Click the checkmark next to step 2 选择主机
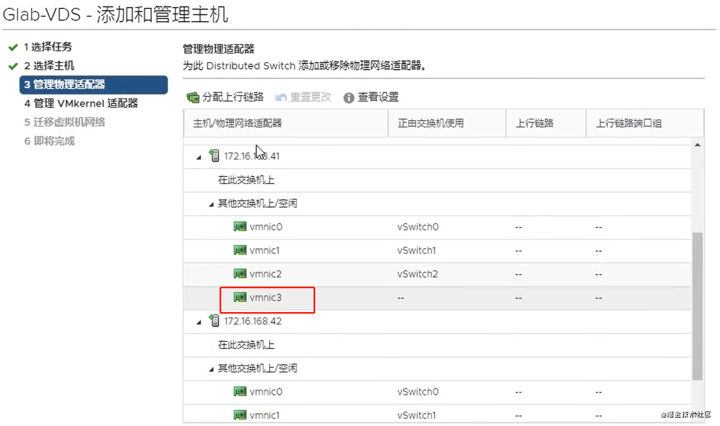The image size is (720, 426). (x=13, y=66)
